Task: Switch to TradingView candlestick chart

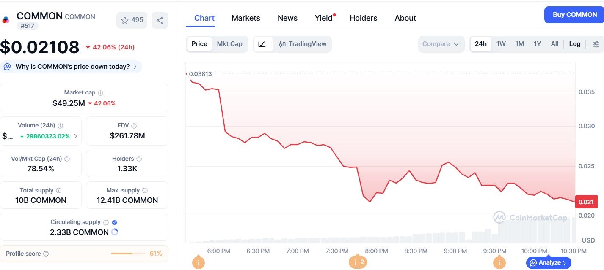Action: pos(303,44)
